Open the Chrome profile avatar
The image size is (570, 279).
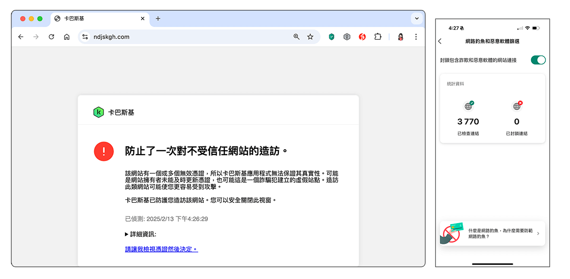(400, 36)
